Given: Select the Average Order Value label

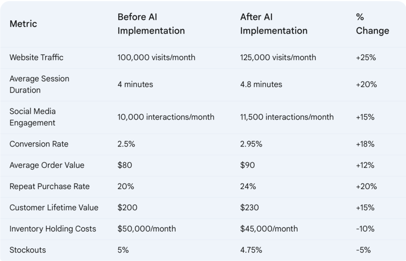Looking at the screenshot, I should click(x=47, y=165).
